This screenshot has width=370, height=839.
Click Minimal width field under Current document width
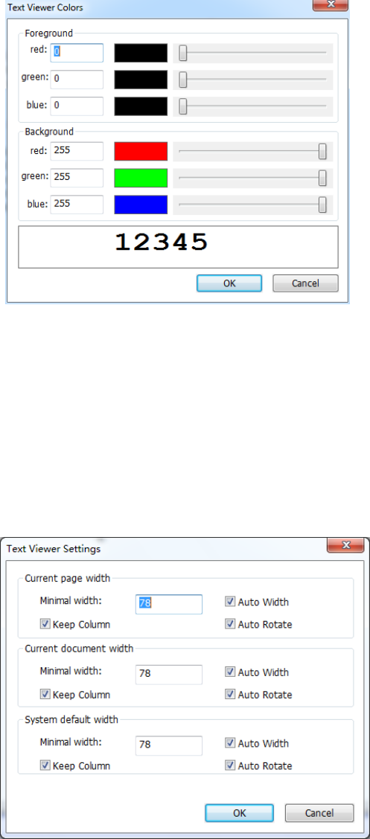tap(169, 675)
